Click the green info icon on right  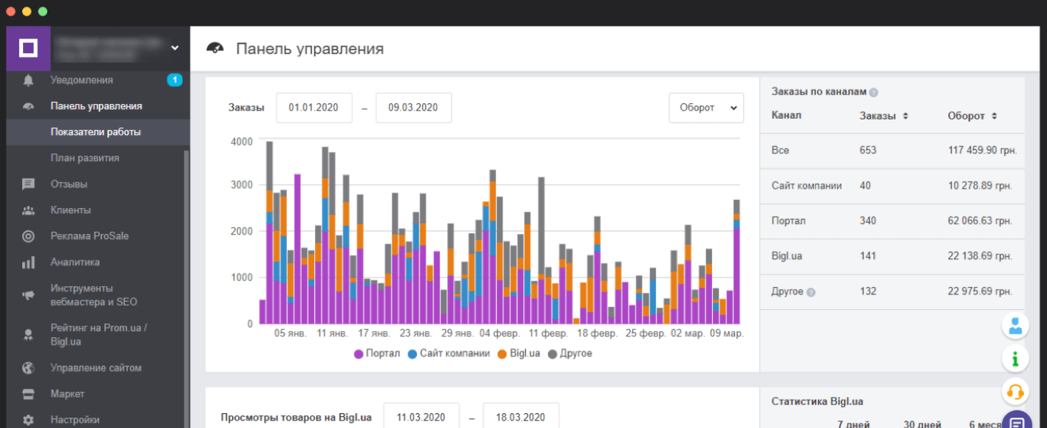tap(1016, 359)
